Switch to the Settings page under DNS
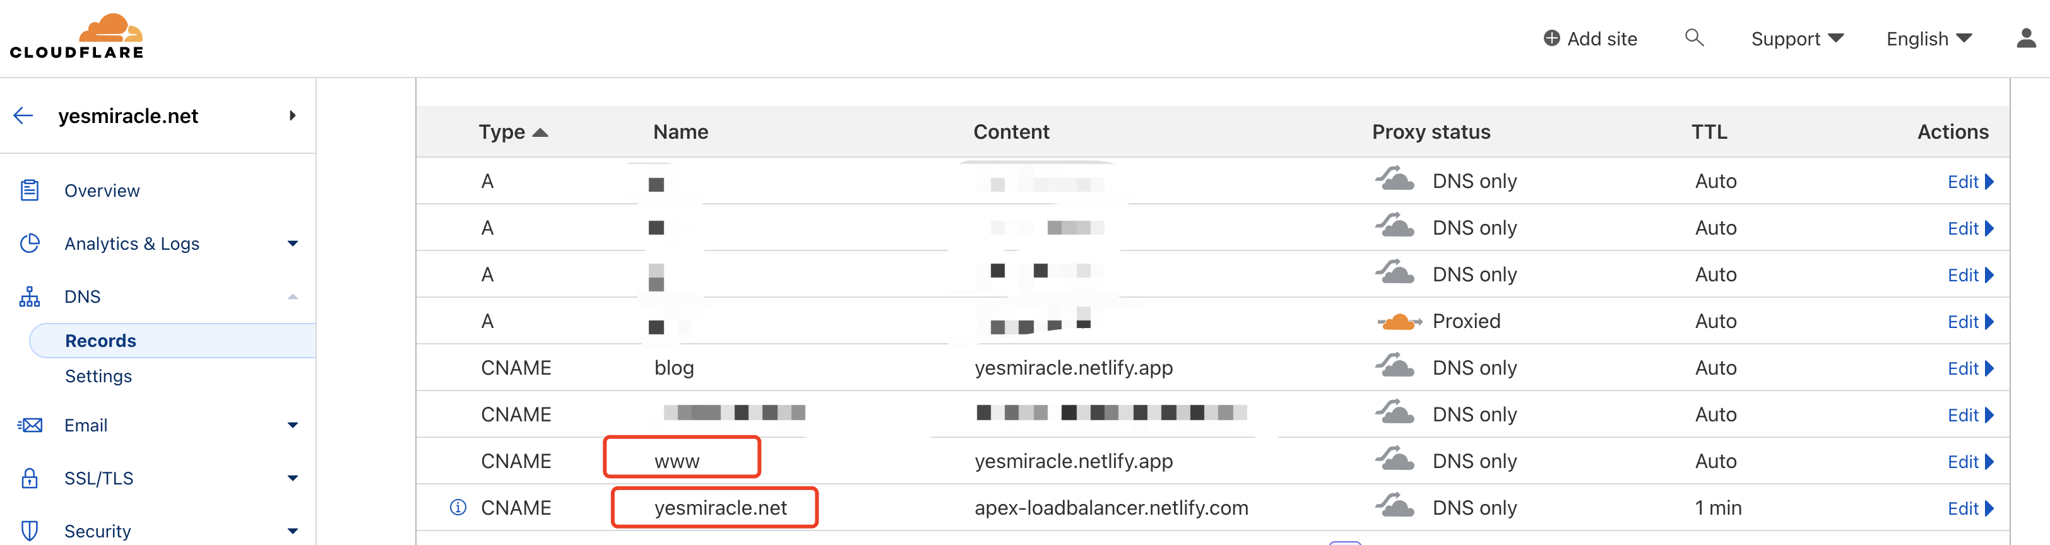 [x=98, y=375]
